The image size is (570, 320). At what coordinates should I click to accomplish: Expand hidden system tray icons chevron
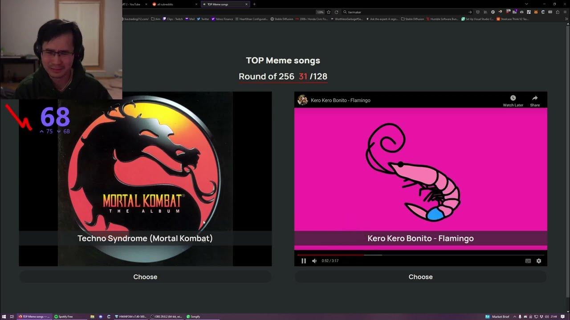[x=515, y=316]
